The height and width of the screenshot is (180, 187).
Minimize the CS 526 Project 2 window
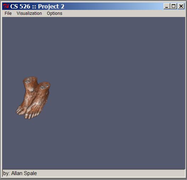click(167, 6)
